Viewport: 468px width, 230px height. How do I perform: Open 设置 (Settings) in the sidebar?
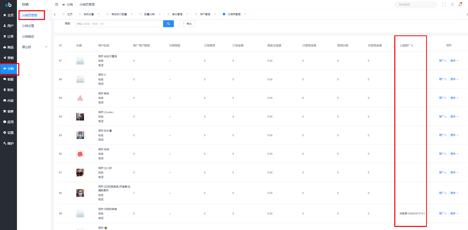[x=8, y=133]
